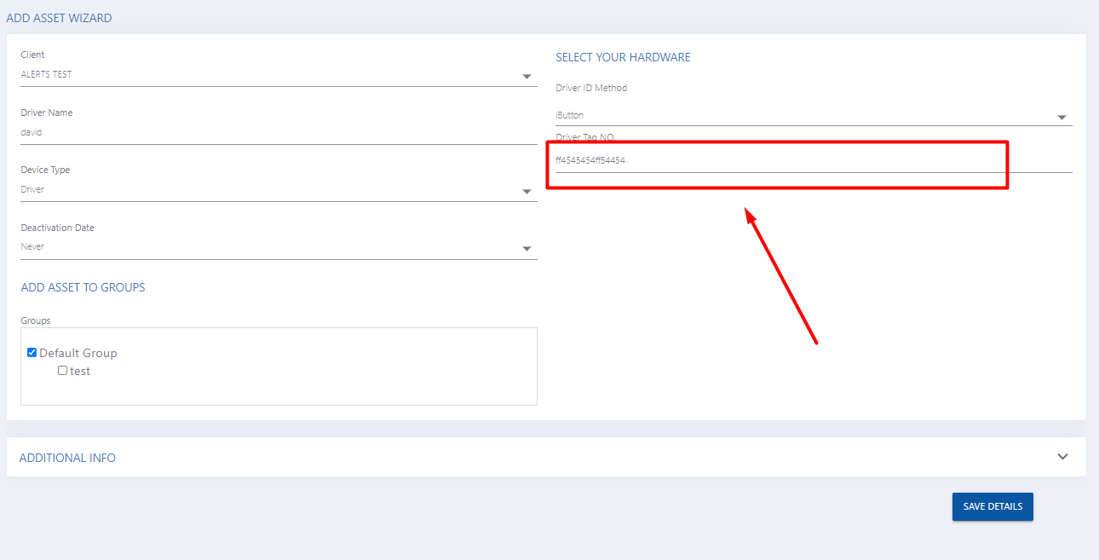Uncheck the Default Group checkbox
Screen dimensions: 1099x560
pos(32,353)
